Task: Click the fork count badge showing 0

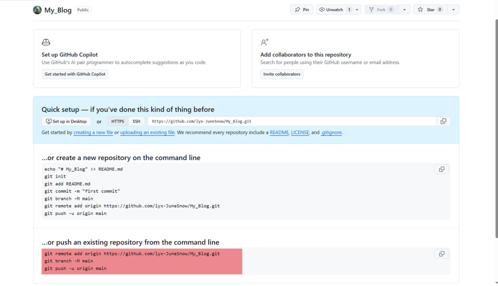Action: coord(391,9)
